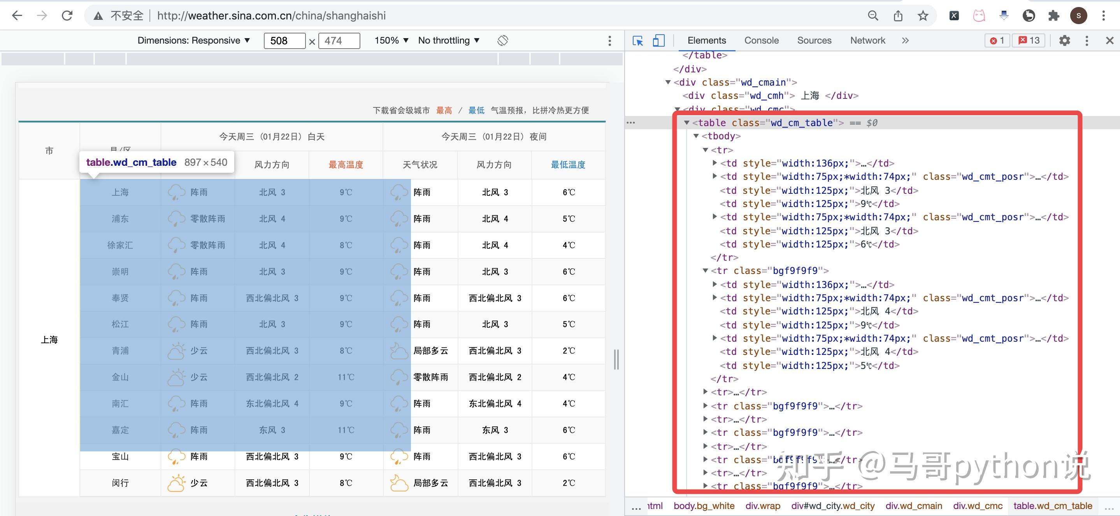Open the No throttling dropdown

pos(448,40)
